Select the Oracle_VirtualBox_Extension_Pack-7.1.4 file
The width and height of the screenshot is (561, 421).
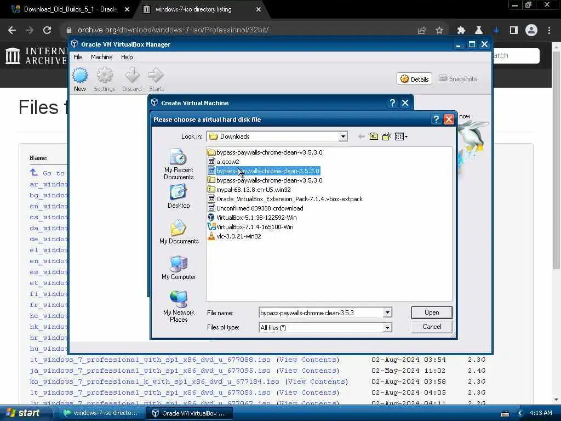(x=285, y=198)
